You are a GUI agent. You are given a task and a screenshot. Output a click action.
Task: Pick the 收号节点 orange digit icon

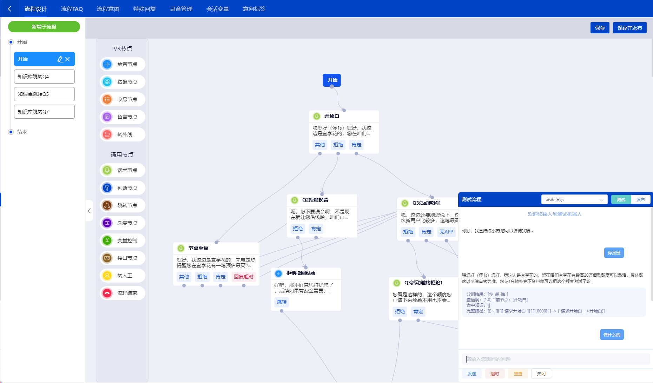tap(107, 99)
